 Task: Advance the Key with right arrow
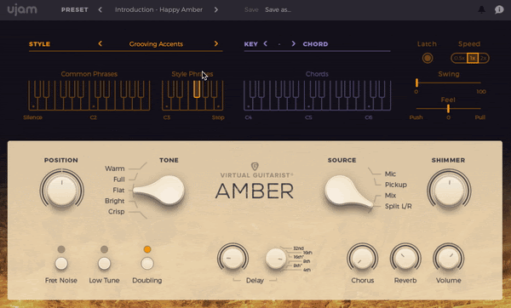pyautogui.click(x=293, y=43)
